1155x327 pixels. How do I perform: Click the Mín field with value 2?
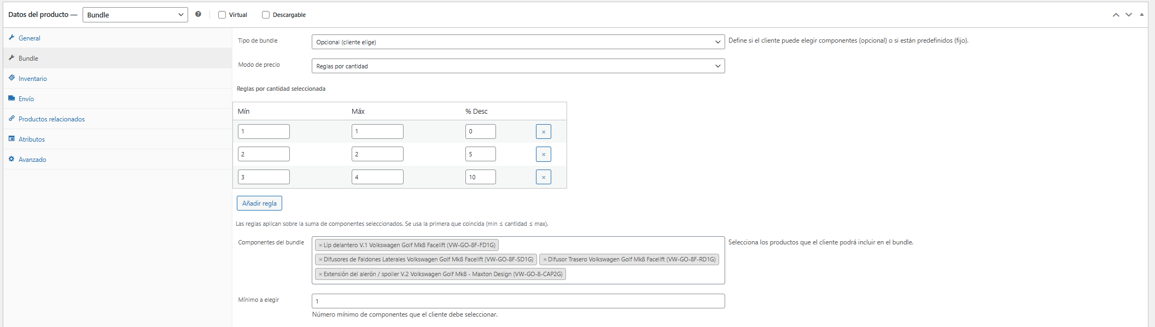[x=264, y=154]
